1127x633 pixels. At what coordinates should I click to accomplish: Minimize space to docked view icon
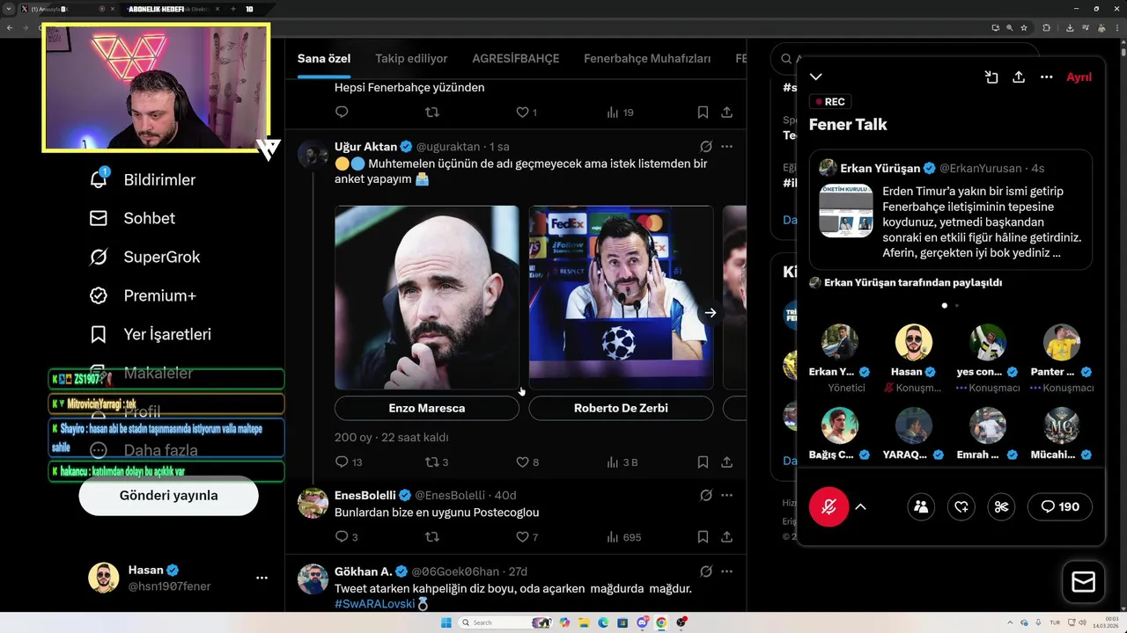[x=991, y=77]
